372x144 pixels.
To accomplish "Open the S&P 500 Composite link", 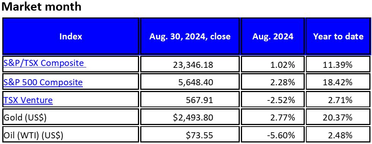I will (x=43, y=82).
